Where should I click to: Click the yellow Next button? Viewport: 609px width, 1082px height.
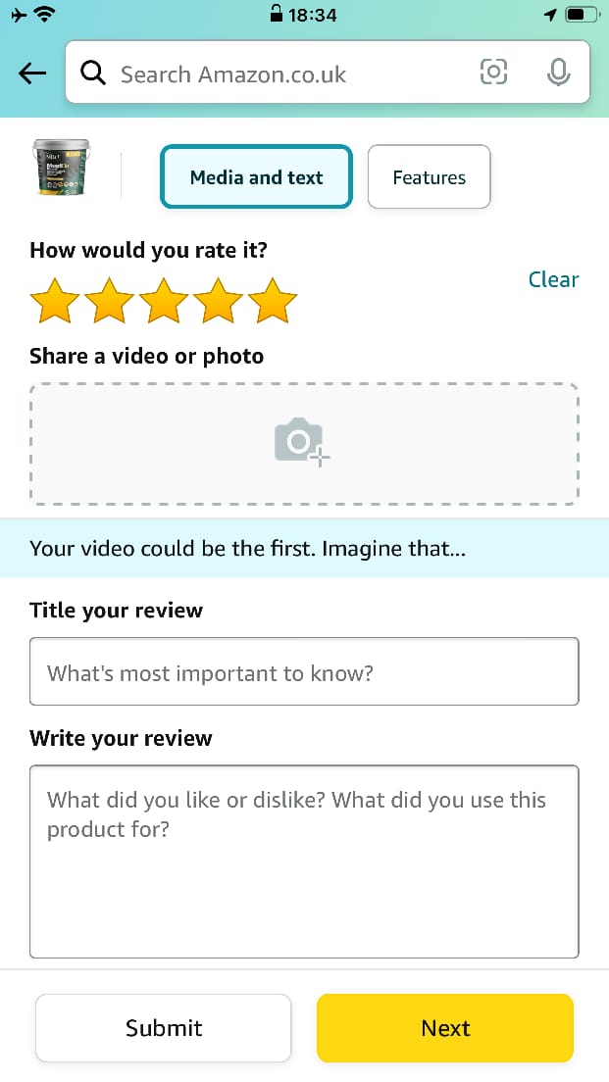point(445,1027)
